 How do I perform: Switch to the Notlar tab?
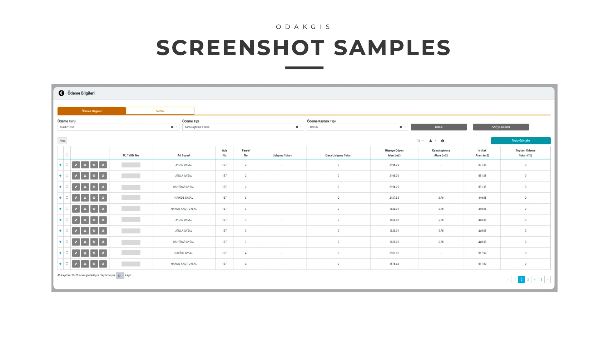pos(160,111)
